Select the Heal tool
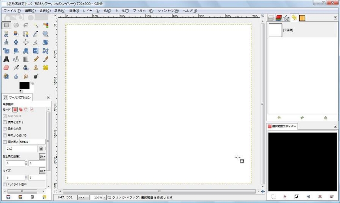This screenshot has width=340, height=203. (x=45, y=68)
